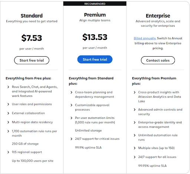Open the Billed annually link

[145, 38]
